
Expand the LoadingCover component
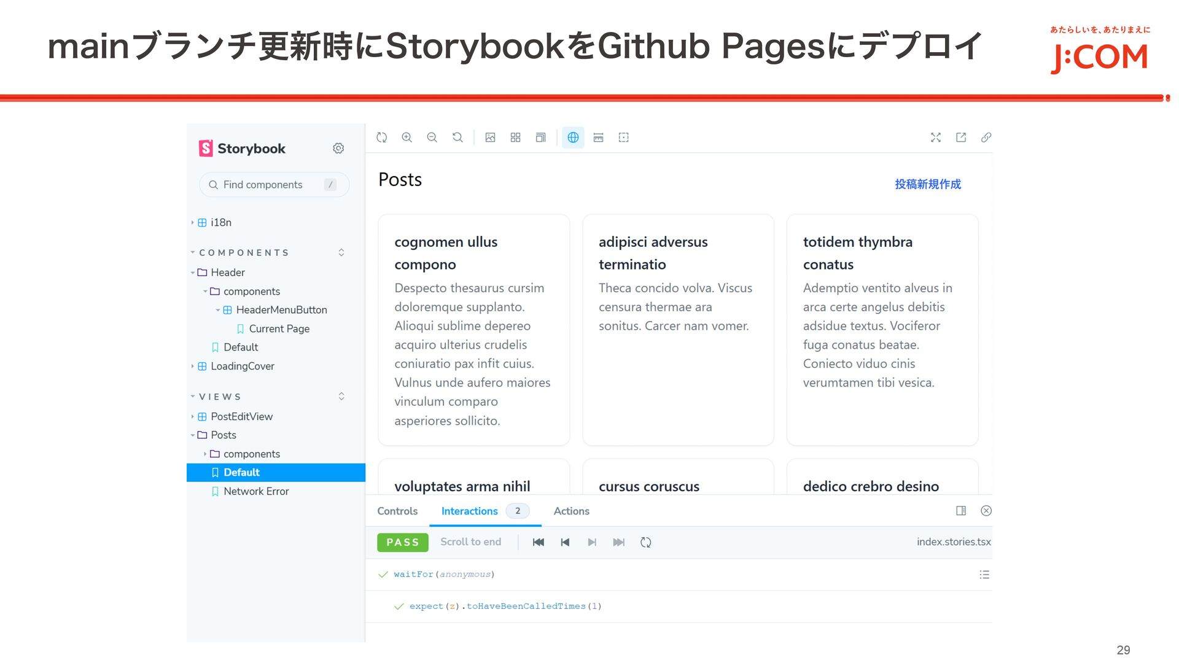pos(242,366)
